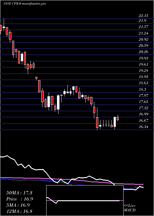Select the 12MA : 16.8 readout

[x=19, y=211]
